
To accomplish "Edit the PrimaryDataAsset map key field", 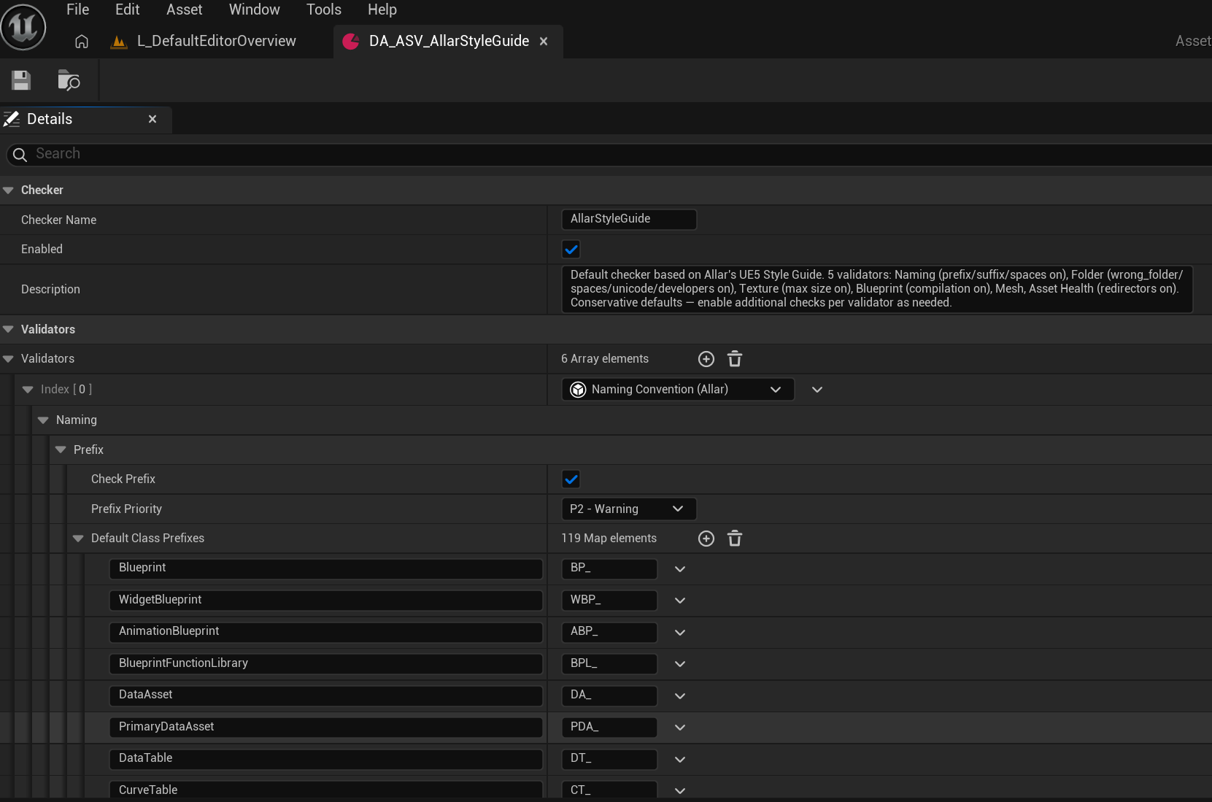I will (326, 727).
